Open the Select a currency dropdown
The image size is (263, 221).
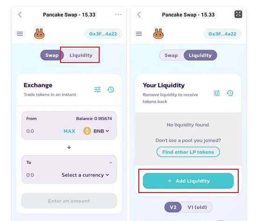tap(85, 175)
